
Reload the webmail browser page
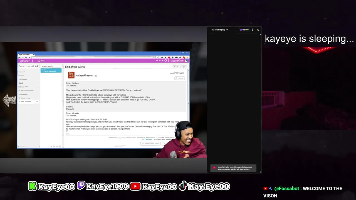click(x=26, y=57)
